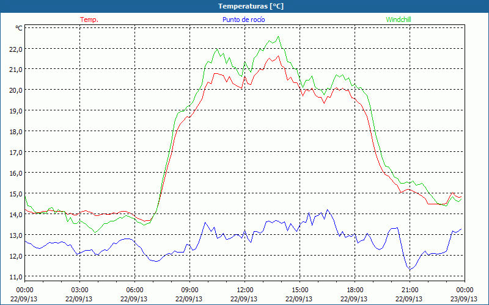The image size is (489, 305).
Task: Click the 23/09/13 date label
Action: click(464, 299)
